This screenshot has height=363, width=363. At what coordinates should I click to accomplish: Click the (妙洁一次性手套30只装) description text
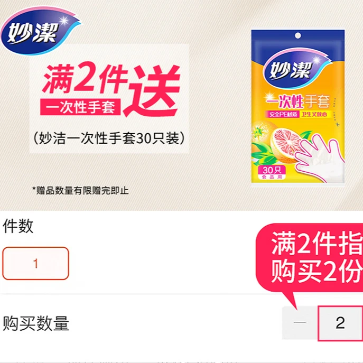[109, 138]
